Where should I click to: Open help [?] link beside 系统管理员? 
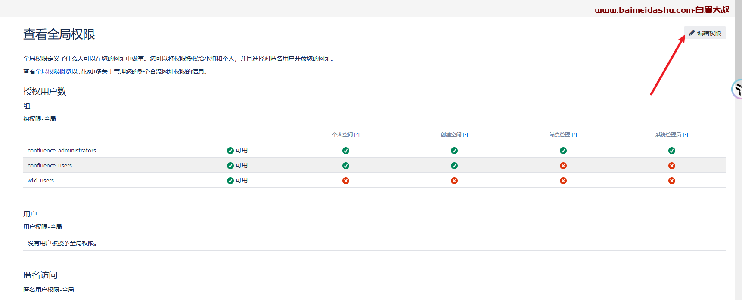coord(685,135)
